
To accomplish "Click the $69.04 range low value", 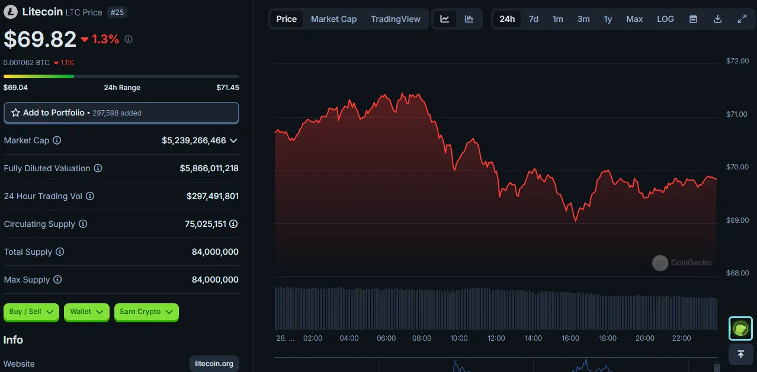I will point(15,88).
